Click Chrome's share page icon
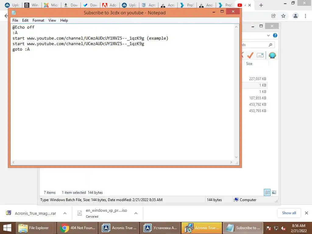This screenshot has width=312, height=234. (x=273, y=16)
